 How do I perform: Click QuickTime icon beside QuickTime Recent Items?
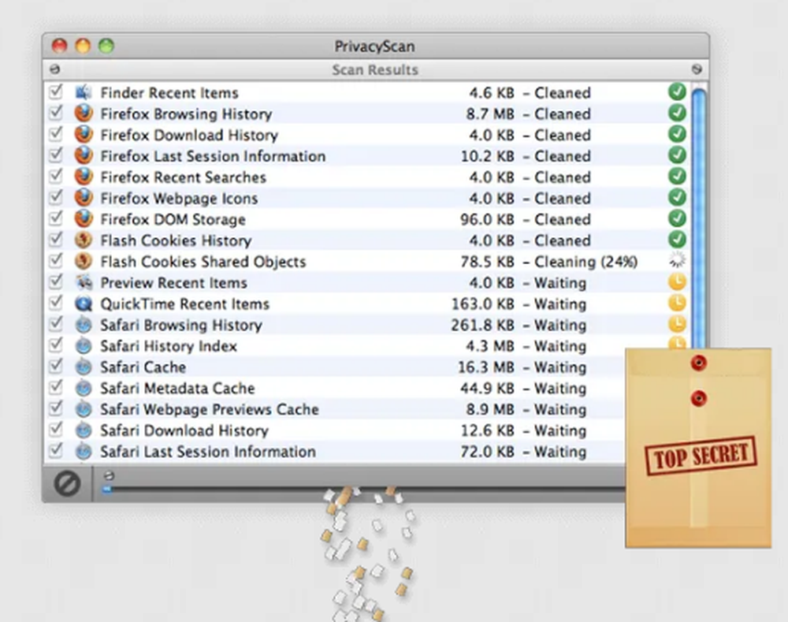[x=84, y=304]
